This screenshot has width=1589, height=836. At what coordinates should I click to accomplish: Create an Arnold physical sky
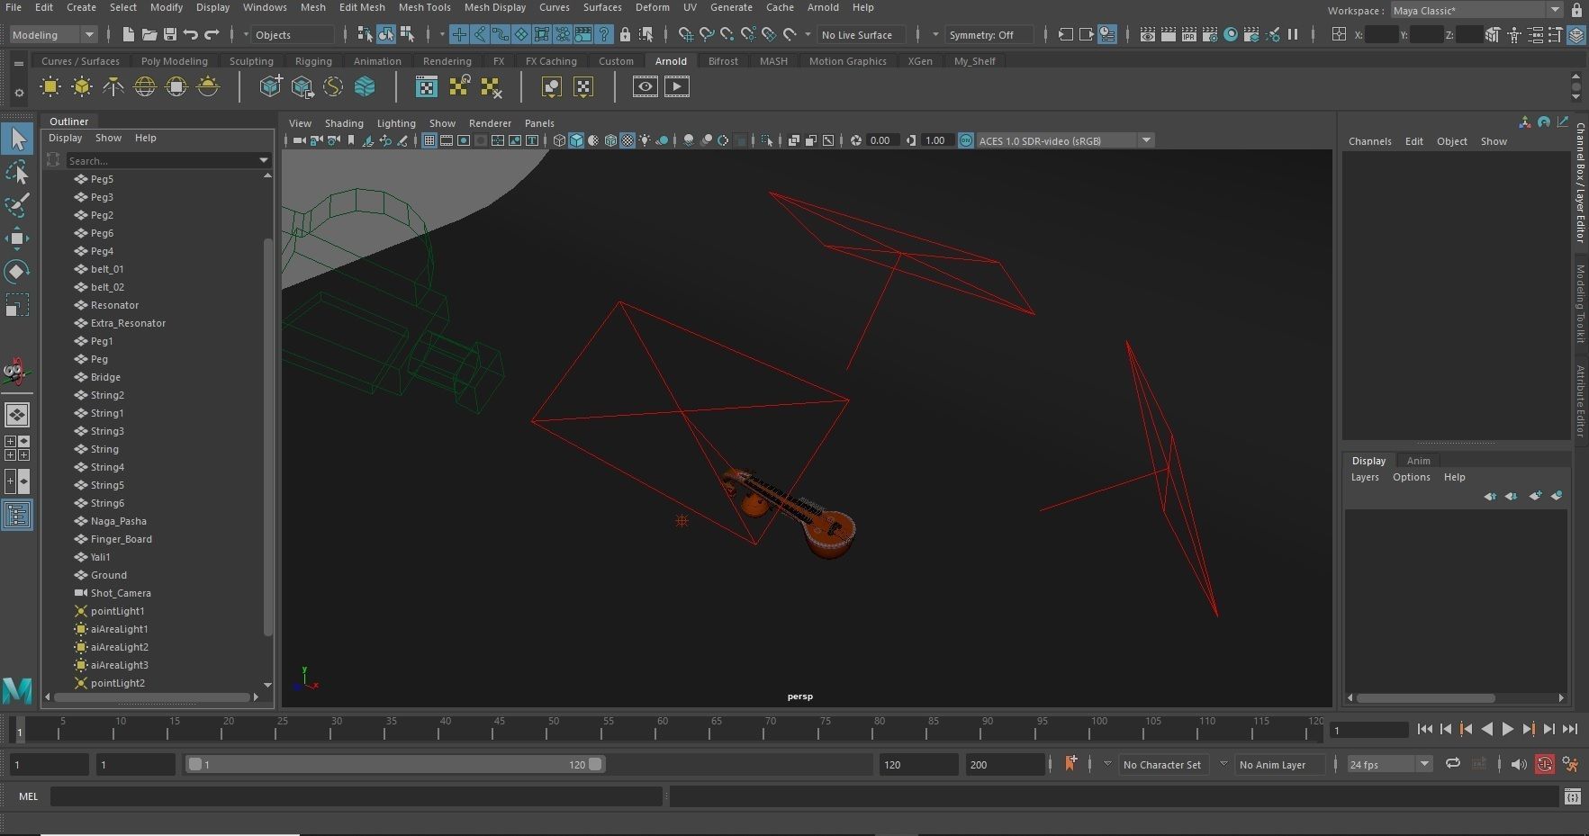(x=208, y=87)
